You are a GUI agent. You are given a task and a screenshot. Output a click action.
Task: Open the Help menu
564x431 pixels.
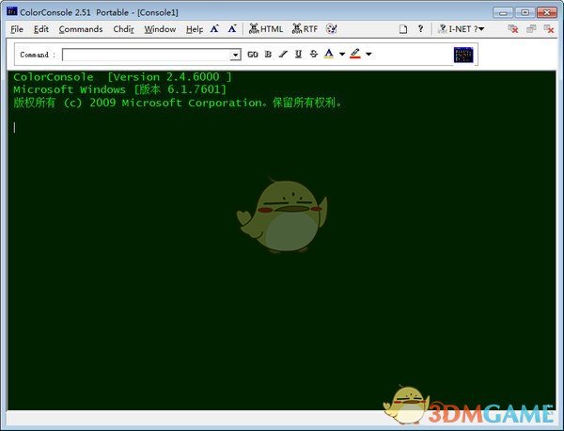195,29
